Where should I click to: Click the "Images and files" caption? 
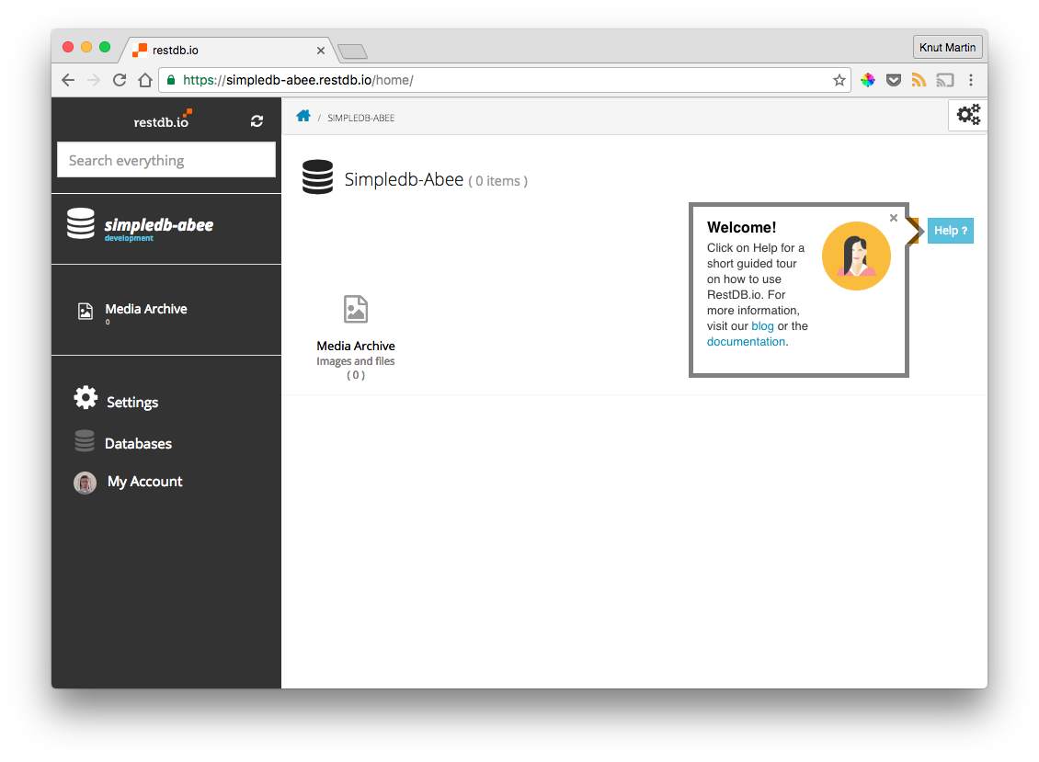356,361
